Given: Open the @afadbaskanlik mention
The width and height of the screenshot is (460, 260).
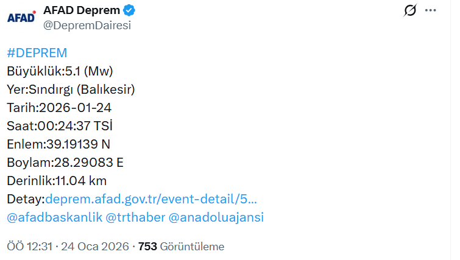Looking at the screenshot, I should point(53,217).
